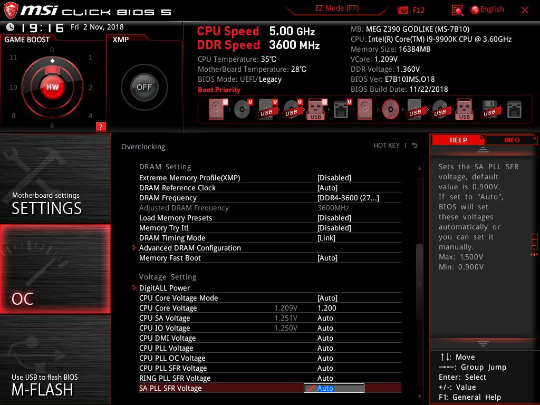Expand DigitALL Power submenu
Viewport: 540px width, 405px height.
(165, 288)
